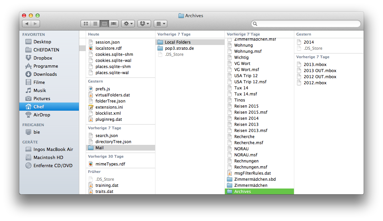This screenshot has height=221, width=383.
Task: Click the back navigation arrow
Action: pyautogui.click(x=27, y=24)
